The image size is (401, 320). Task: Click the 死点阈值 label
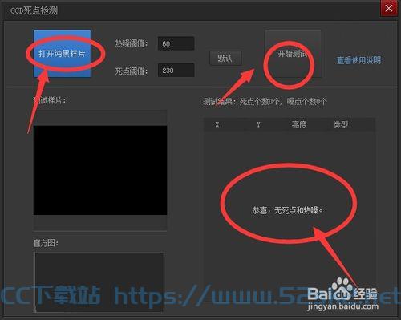pos(132,71)
